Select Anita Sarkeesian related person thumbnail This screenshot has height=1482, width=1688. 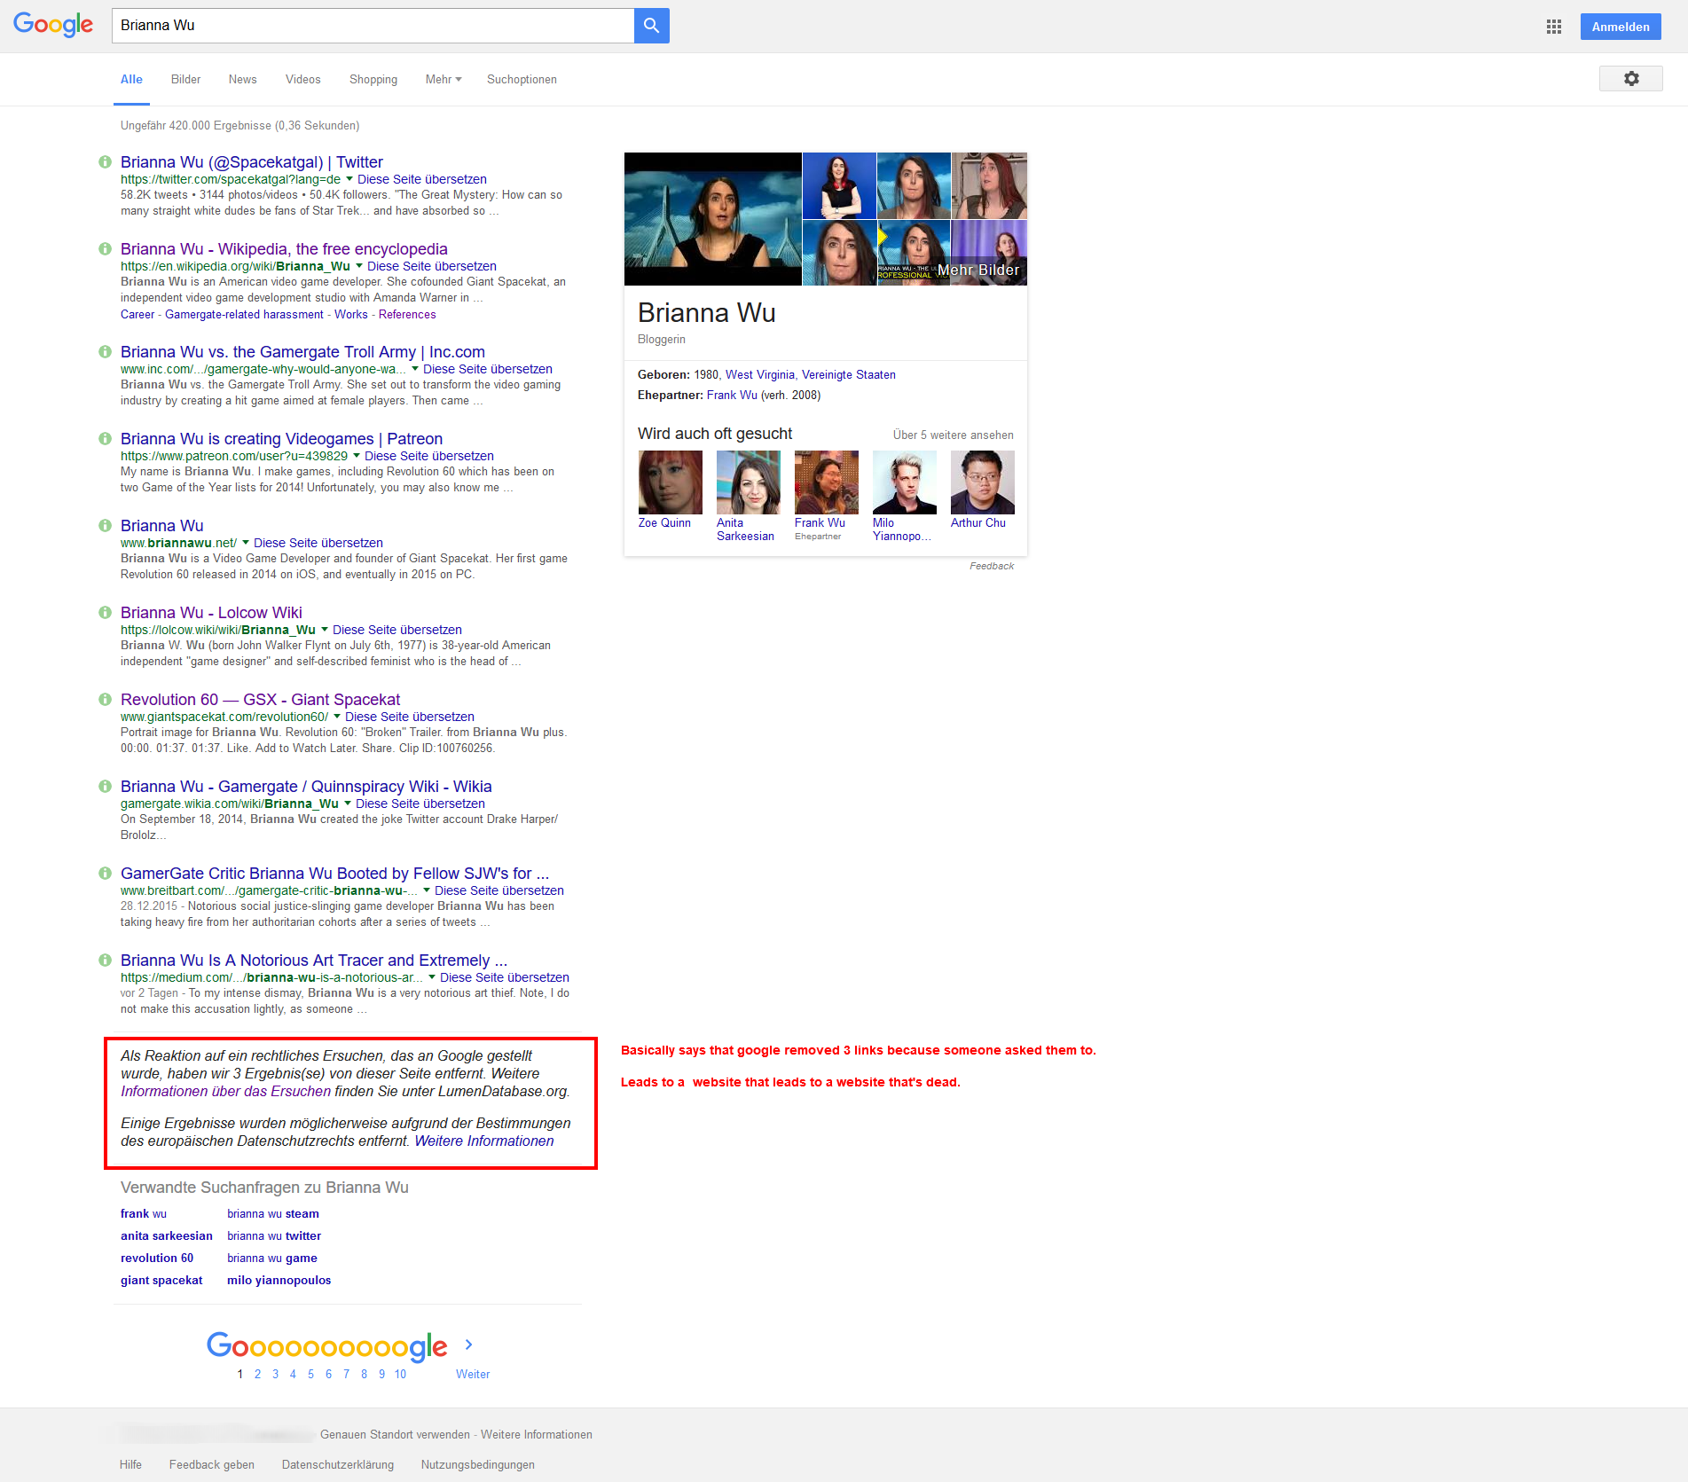point(748,482)
